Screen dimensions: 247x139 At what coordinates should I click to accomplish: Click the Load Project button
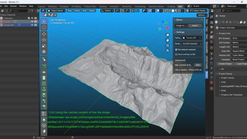coord(240,64)
